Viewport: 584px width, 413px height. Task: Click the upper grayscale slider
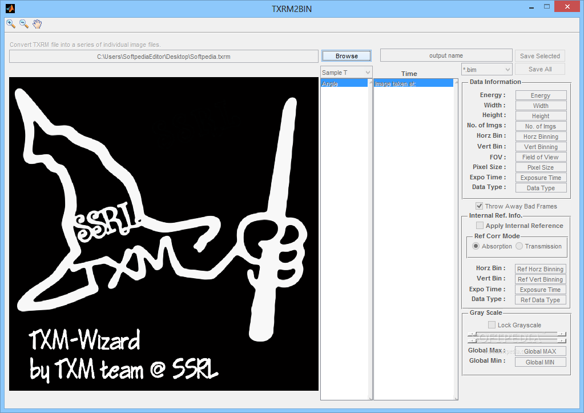click(517, 334)
